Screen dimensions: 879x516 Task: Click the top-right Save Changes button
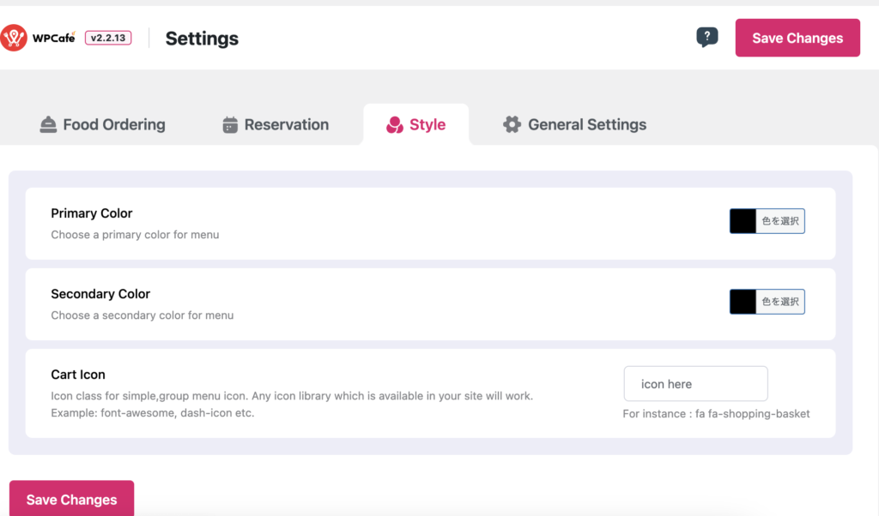797,38
